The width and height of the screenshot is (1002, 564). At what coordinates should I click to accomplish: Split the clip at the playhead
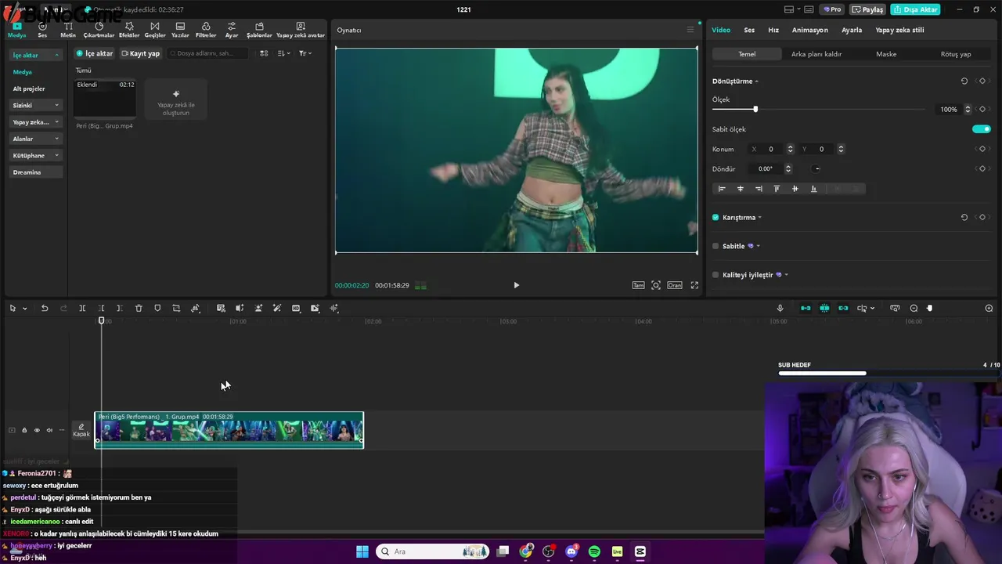click(82, 308)
